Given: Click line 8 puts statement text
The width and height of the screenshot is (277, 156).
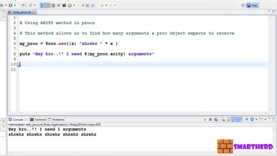Looking at the screenshot, I should pos(87,54).
